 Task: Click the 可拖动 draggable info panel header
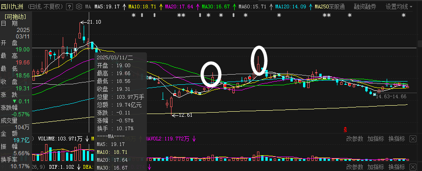coord(15,17)
